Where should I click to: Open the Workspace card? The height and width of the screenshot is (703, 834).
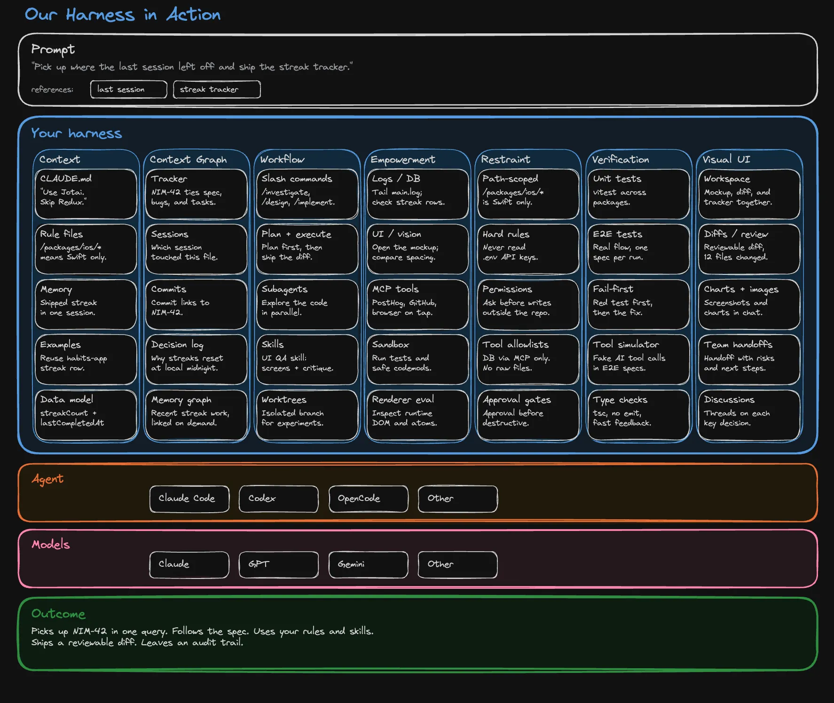(x=749, y=194)
